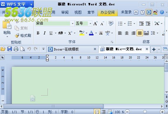Click the zoom slider handle in status bar
This screenshot has width=168, height=114.
click(145, 112)
